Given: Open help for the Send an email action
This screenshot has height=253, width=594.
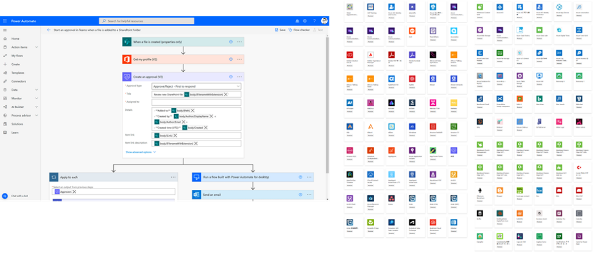Looking at the screenshot, I should click(300, 194).
